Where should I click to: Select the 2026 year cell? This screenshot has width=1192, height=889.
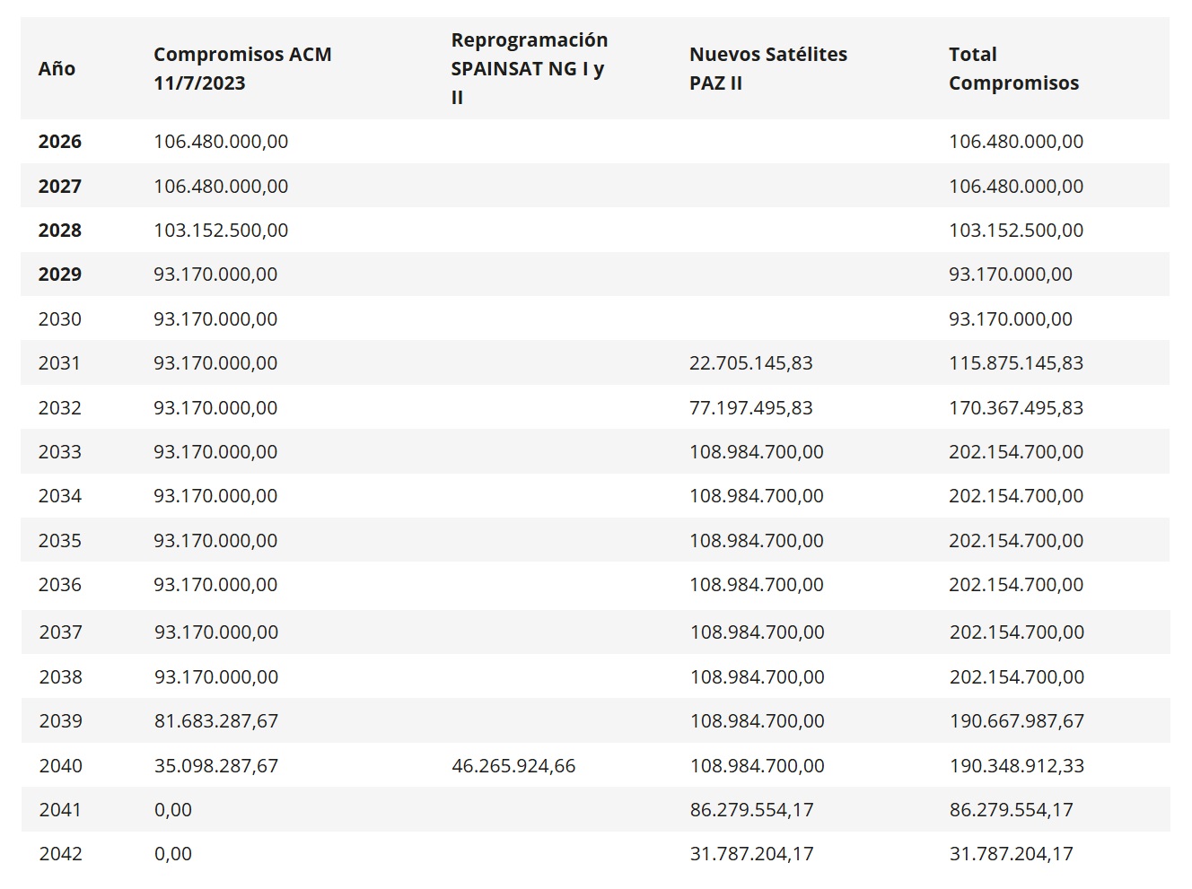click(x=59, y=142)
